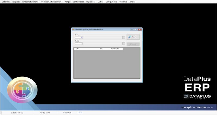The image size is (217, 115).
Task: Focus the Produto code input field
Action: tap(79, 44)
